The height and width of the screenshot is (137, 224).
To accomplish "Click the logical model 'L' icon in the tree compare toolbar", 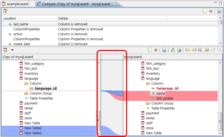I will point(149,50).
